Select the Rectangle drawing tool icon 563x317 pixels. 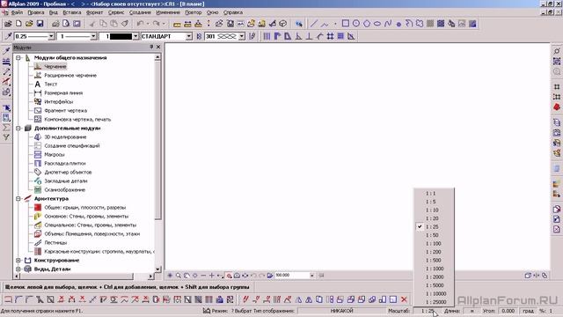[346, 24]
